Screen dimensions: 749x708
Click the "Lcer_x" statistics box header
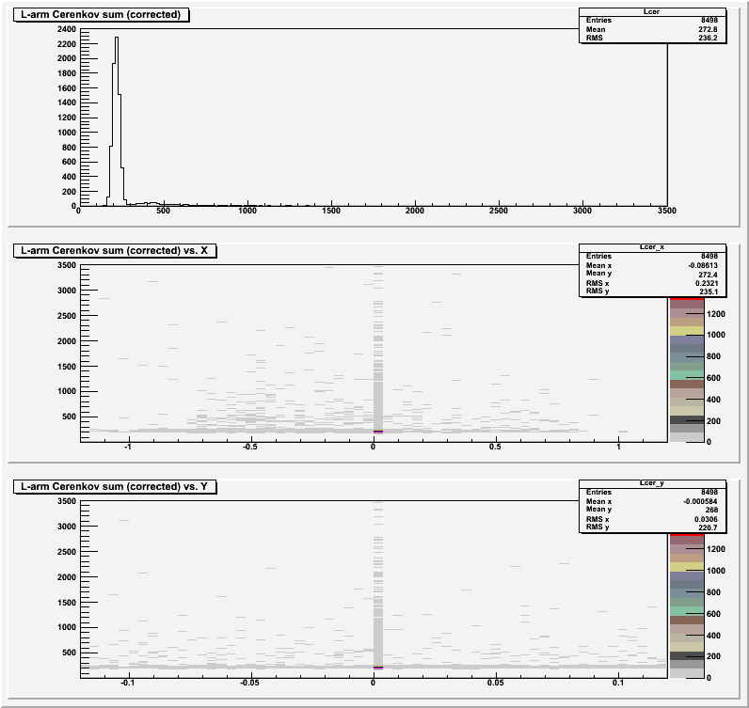coord(652,247)
